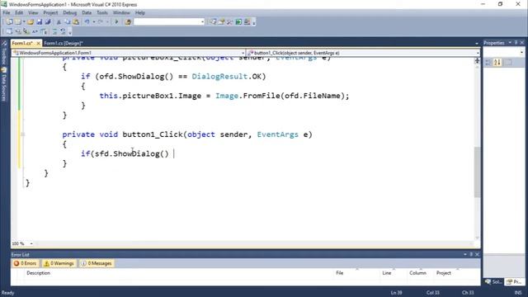Expand the Undo history dropdown arrow
The image size is (528, 297).
(93, 22)
